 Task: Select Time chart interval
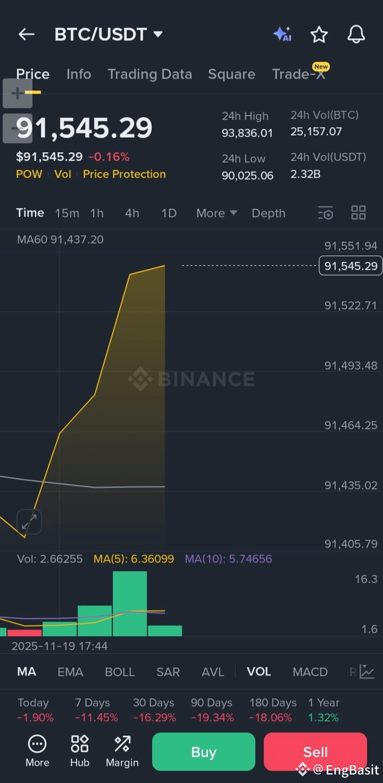(30, 213)
